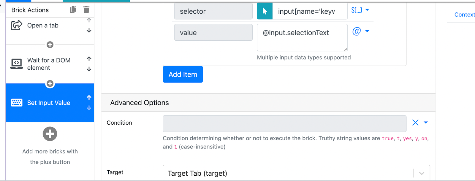Image resolution: width=475 pixels, height=181 pixels.
Task: Move Open a tab brick down
Action: point(89,31)
